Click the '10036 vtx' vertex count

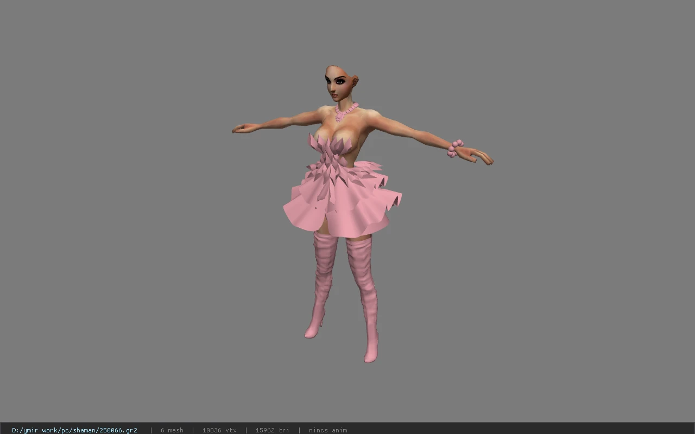219,430
